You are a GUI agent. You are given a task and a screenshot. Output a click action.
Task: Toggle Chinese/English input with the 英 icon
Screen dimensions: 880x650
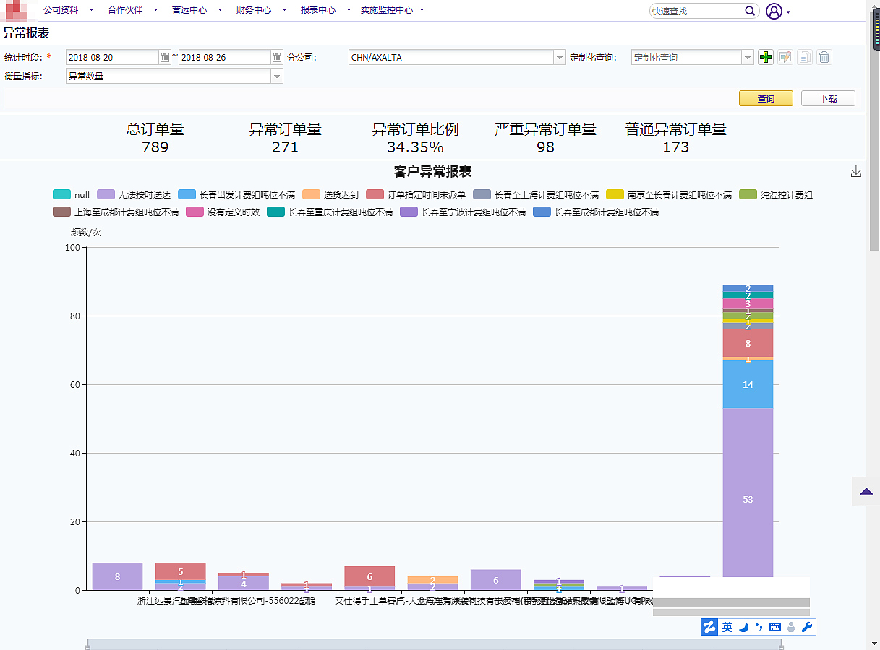click(727, 627)
